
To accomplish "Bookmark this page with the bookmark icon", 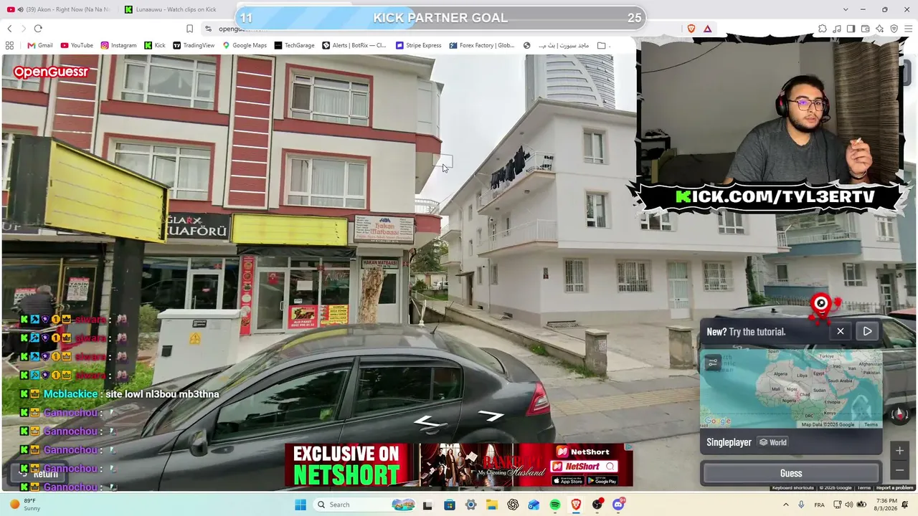I will click(189, 29).
